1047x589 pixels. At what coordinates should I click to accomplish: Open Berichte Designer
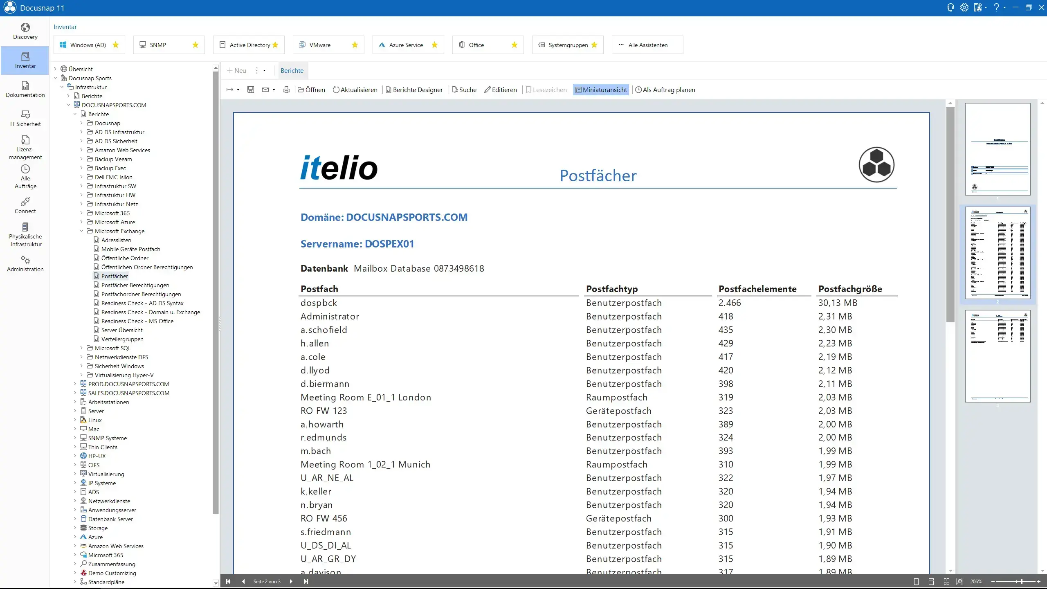(414, 90)
